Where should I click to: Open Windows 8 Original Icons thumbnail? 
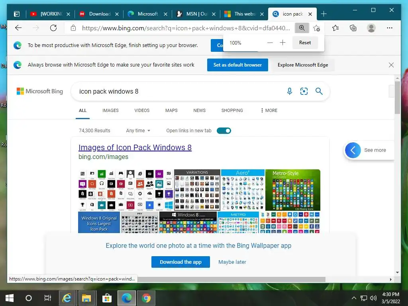click(x=99, y=222)
